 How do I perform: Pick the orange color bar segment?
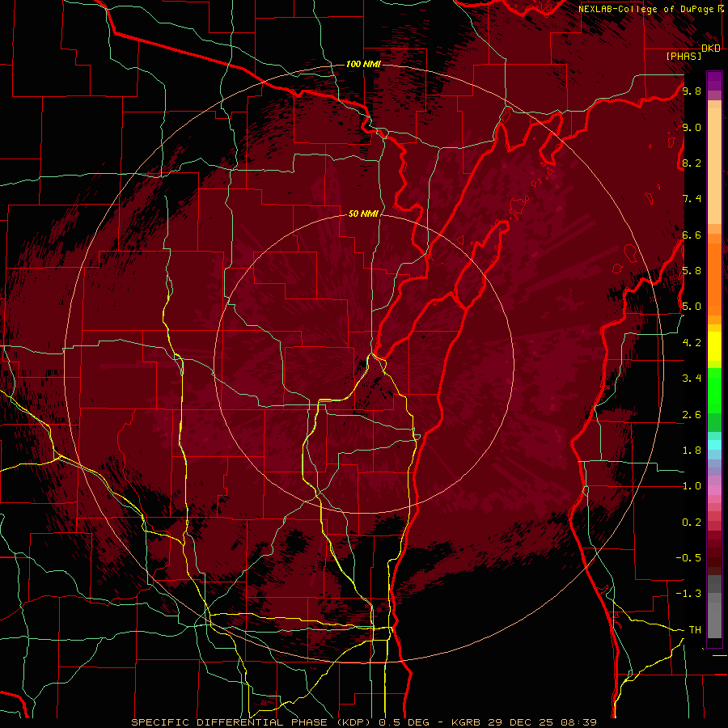click(714, 279)
